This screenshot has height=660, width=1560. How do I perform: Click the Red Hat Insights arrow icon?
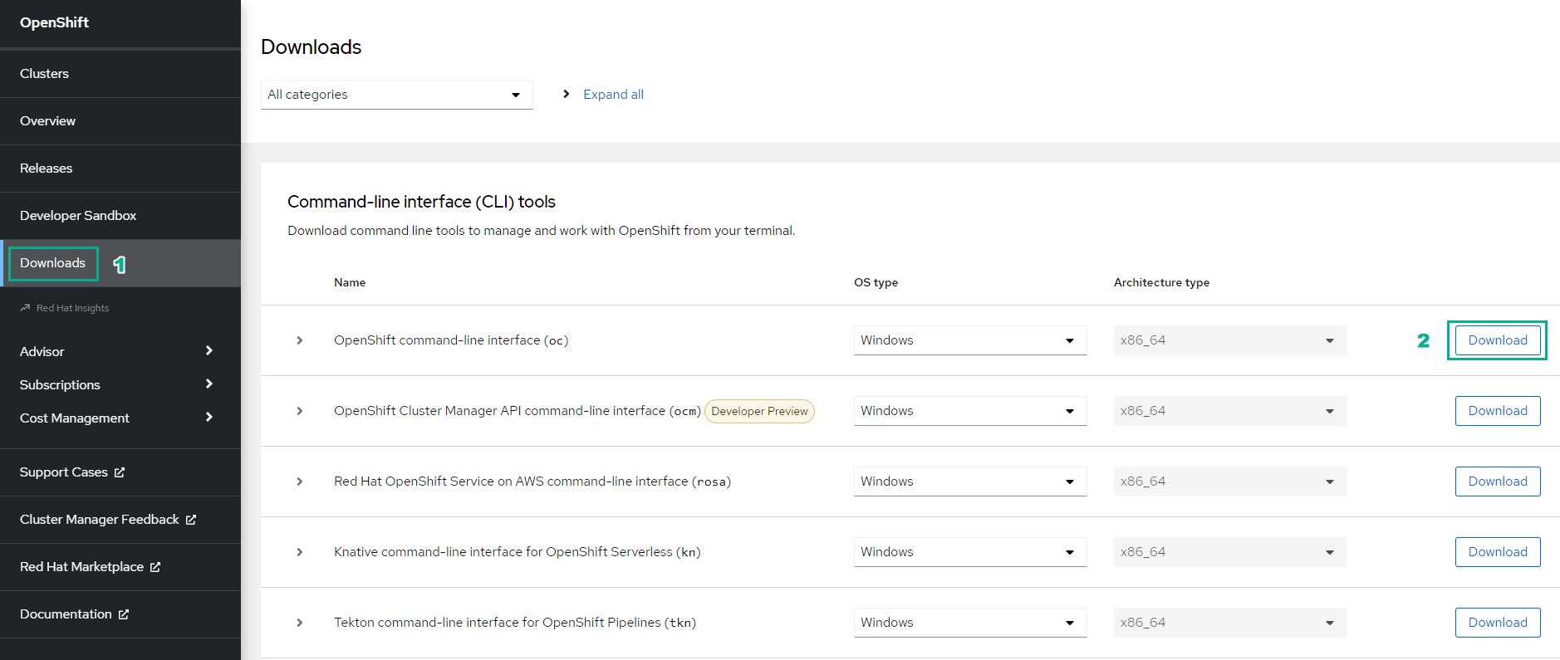pyautogui.click(x=25, y=308)
